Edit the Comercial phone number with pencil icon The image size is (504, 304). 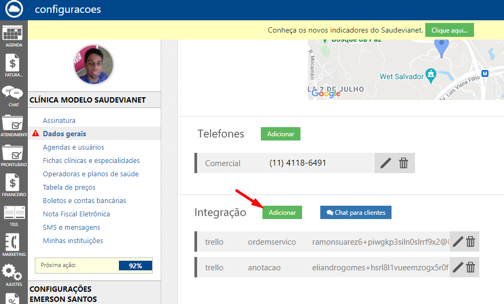tap(386, 163)
